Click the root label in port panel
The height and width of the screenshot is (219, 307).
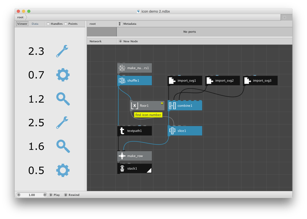(93, 24)
